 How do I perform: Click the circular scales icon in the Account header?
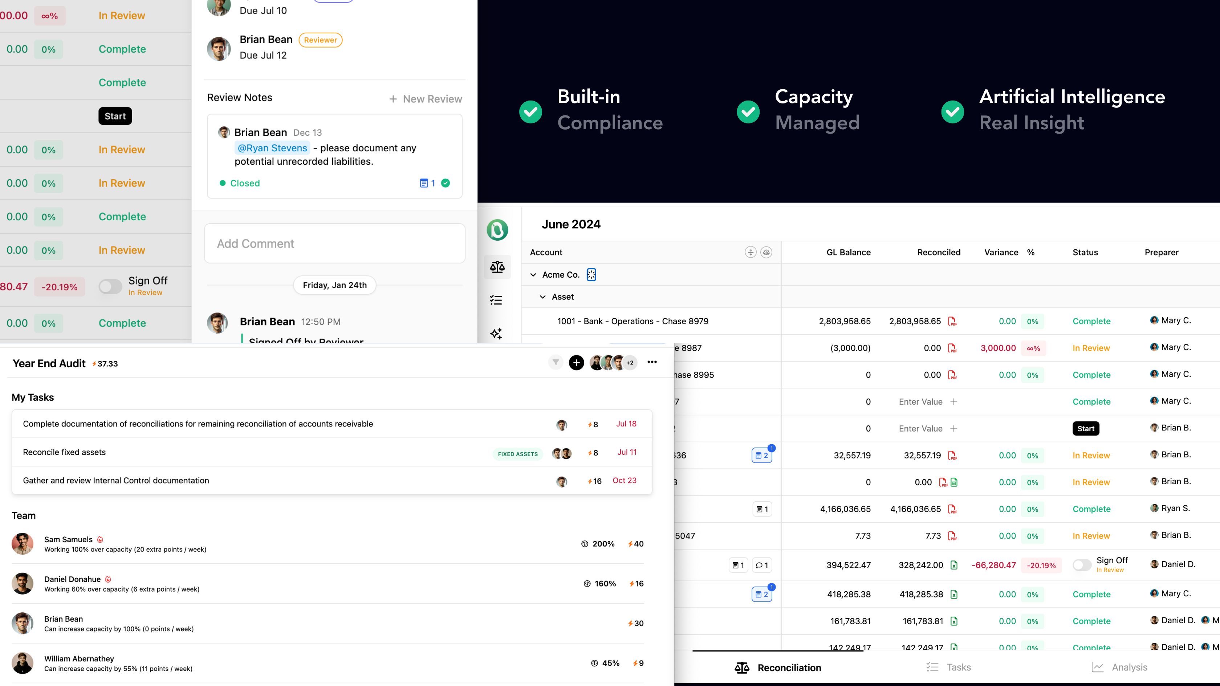(x=766, y=252)
